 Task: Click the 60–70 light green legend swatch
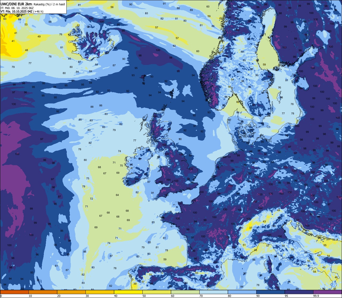(x=185, y=292)
